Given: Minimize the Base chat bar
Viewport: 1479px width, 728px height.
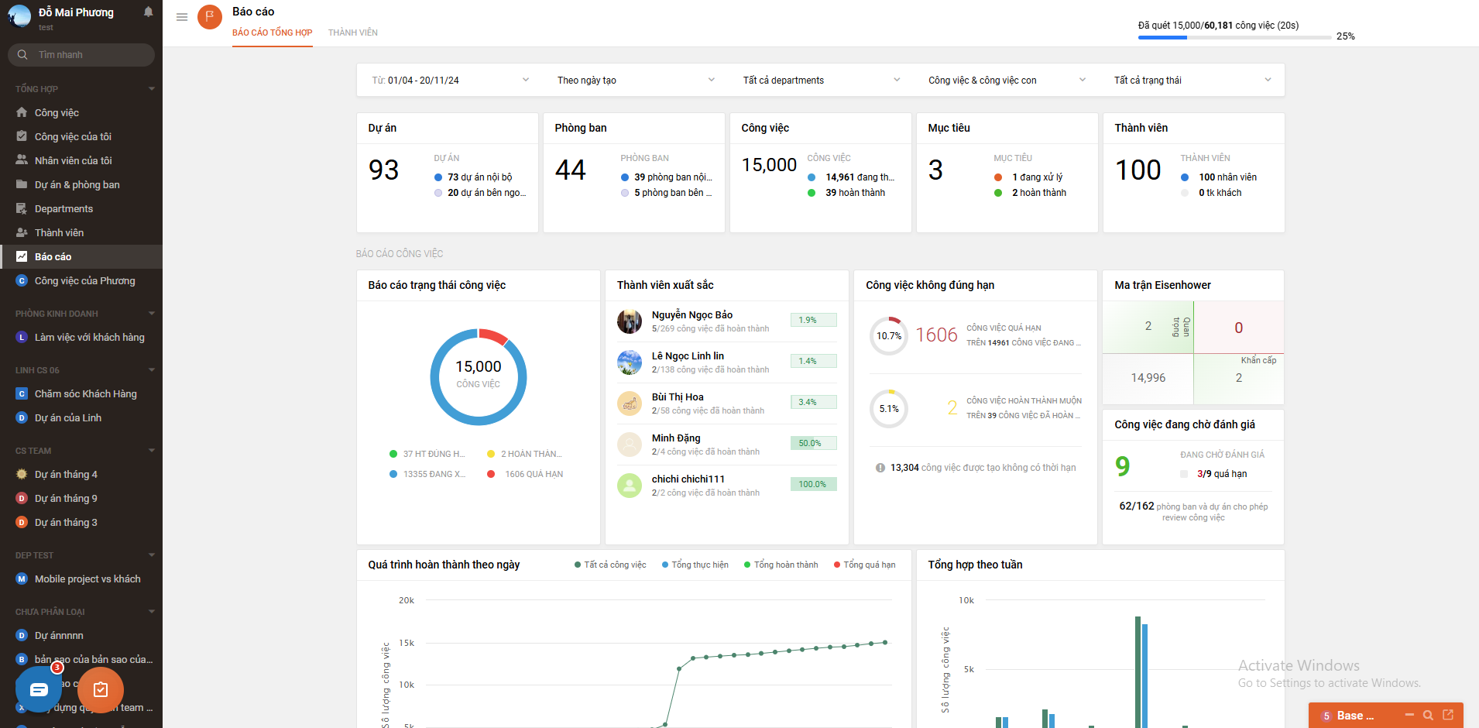Looking at the screenshot, I should click(1409, 715).
